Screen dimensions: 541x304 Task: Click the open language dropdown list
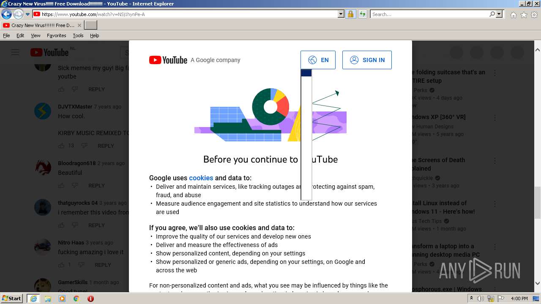(x=306, y=134)
